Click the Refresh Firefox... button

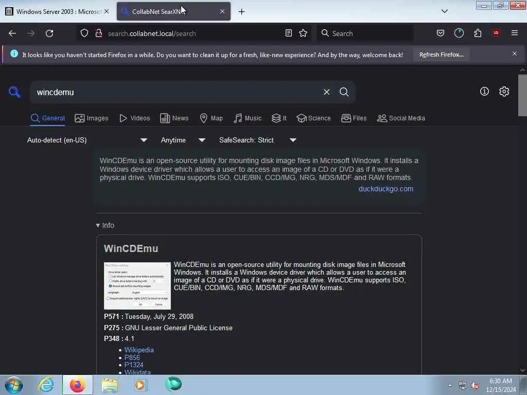tap(441, 55)
